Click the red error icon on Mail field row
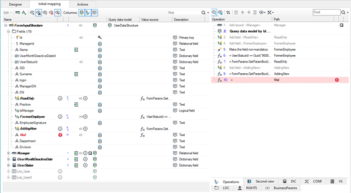The width and height of the screenshot is (351, 193). 60,135
